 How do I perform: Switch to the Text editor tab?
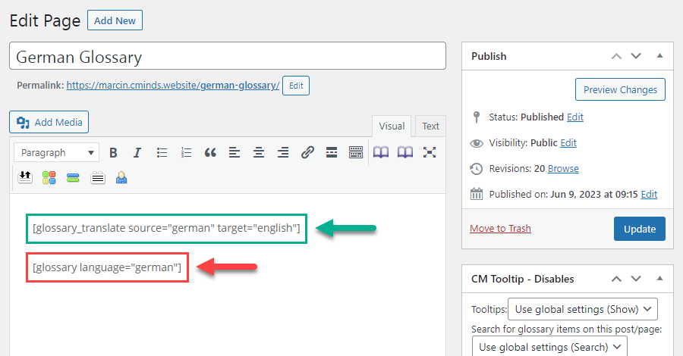click(430, 126)
